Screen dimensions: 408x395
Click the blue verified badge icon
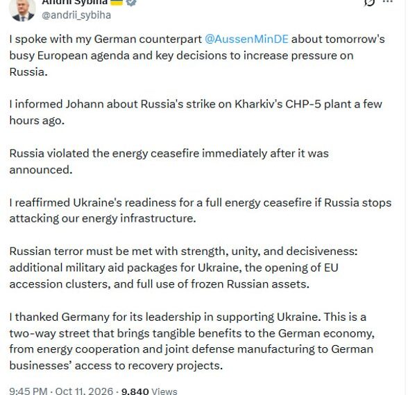coord(131,3)
